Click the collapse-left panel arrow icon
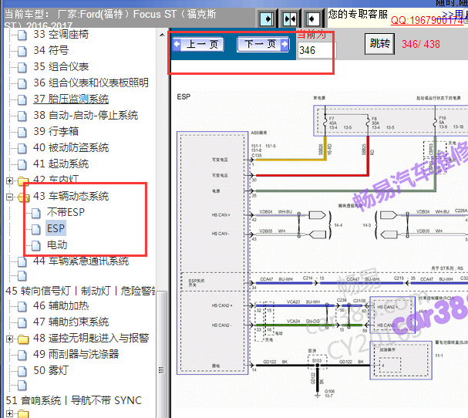The width and height of the screenshot is (468, 418). coord(312,19)
